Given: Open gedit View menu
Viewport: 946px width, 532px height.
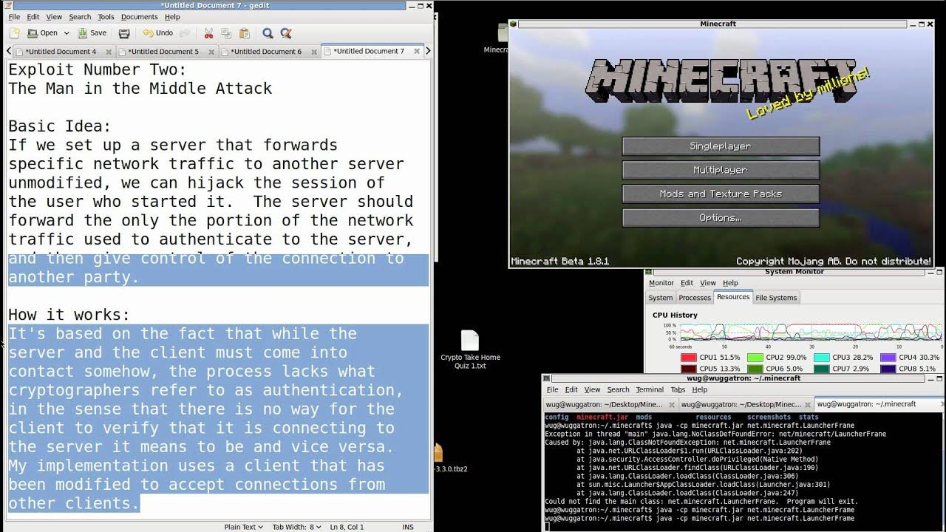Looking at the screenshot, I should pos(54,17).
